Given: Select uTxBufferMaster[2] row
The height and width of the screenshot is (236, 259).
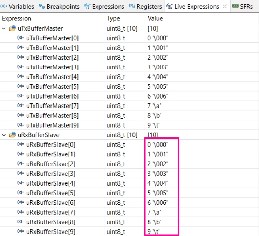Looking at the screenshot, I should 130,58.
